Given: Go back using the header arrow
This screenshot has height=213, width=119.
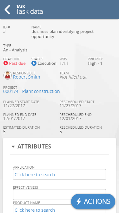Looking at the screenshot, I should (x=7, y=10).
